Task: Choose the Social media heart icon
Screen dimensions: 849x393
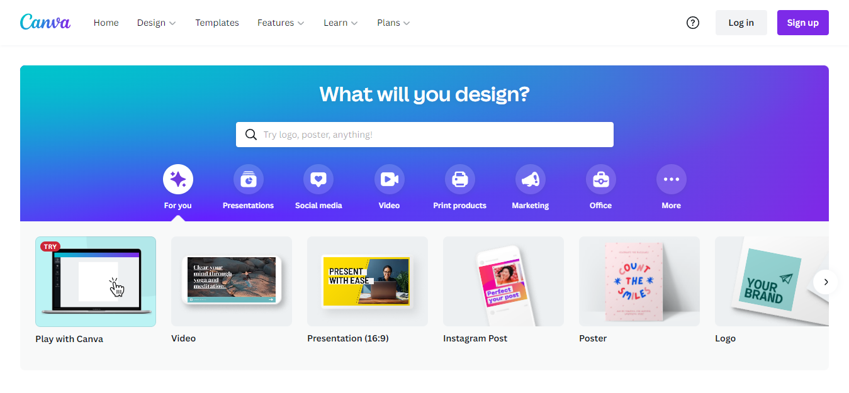Action: [x=318, y=180]
